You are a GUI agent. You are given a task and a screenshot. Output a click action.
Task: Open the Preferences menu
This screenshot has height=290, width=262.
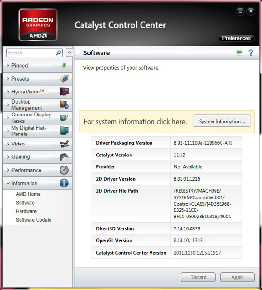(x=236, y=38)
